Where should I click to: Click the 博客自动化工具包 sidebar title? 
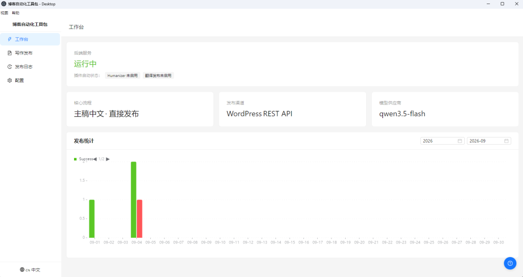(30, 24)
